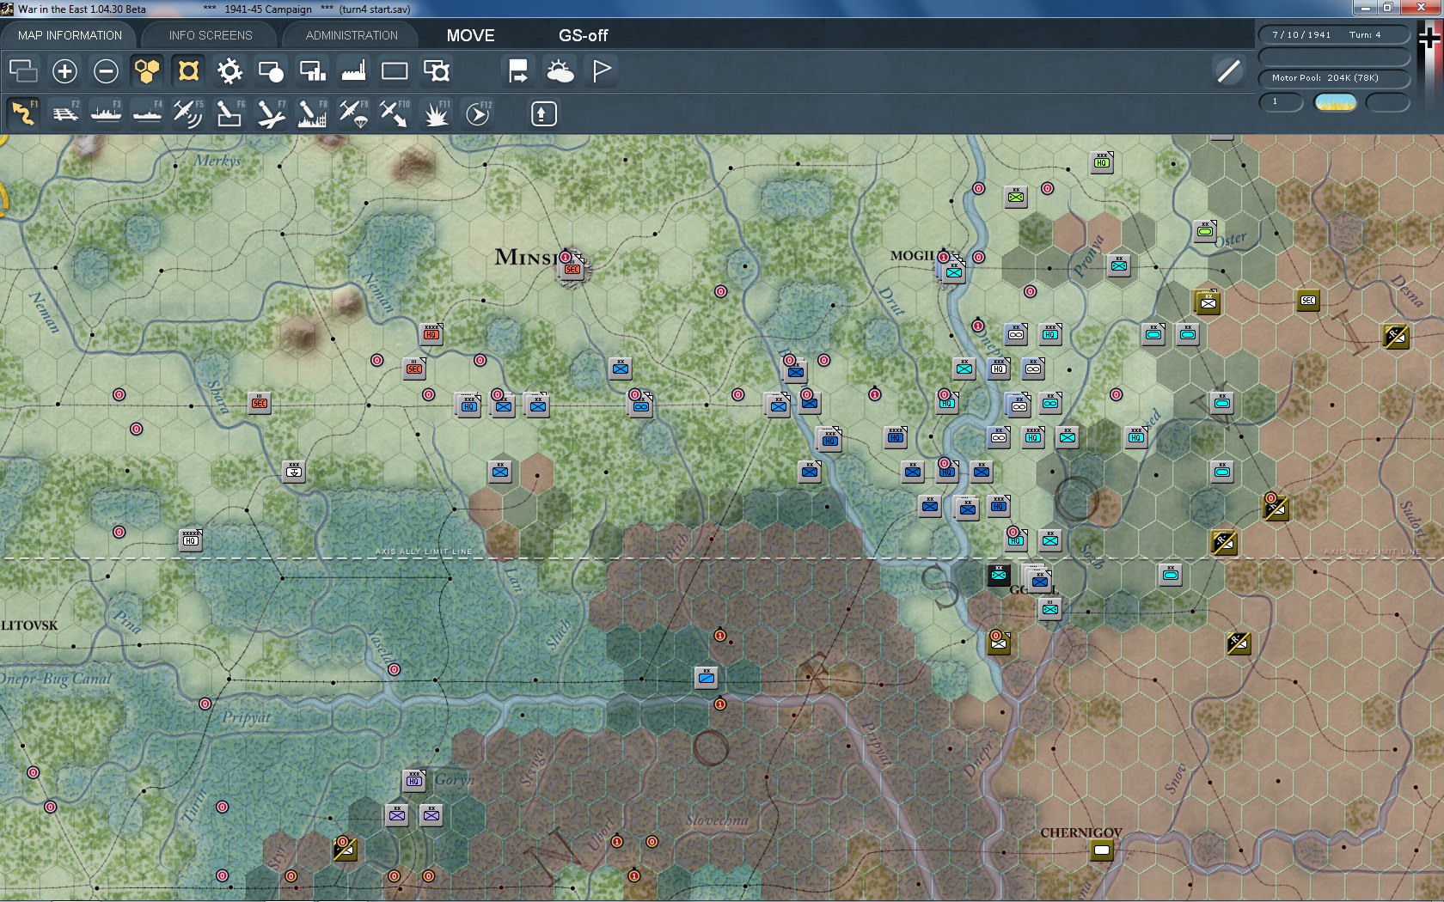Click the gear icon in the top toolbar
Screen dimensions: 1444x902
coord(229,70)
